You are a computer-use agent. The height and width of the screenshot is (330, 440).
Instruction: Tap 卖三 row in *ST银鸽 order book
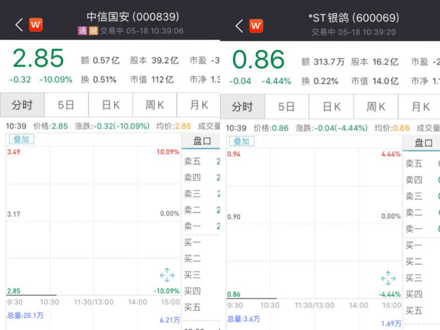pos(422,196)
